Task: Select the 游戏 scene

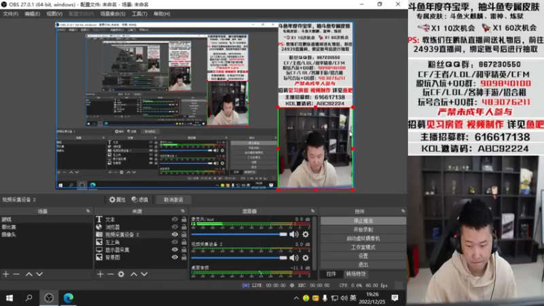Action: (46, 219)
